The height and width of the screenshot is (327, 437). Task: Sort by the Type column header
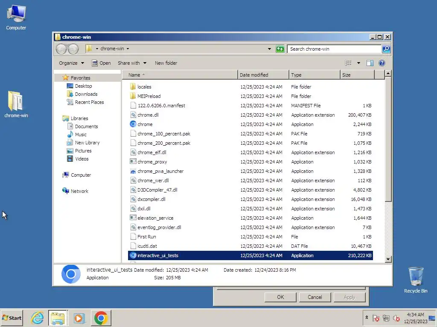point(315,75)
